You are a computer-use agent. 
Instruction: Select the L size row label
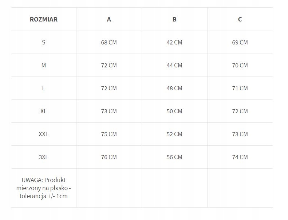(x=44, y=88)
